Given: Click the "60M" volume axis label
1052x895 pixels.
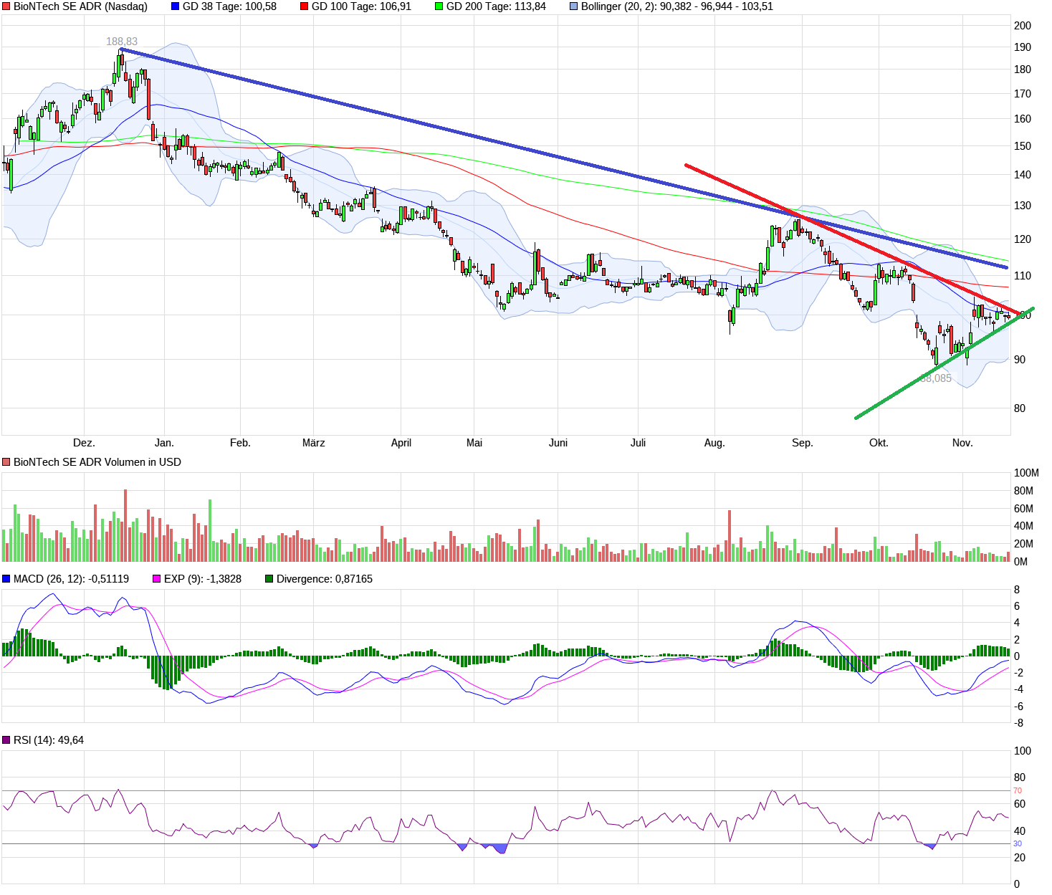Looking at the screenshot, I should pos(1023,509).
